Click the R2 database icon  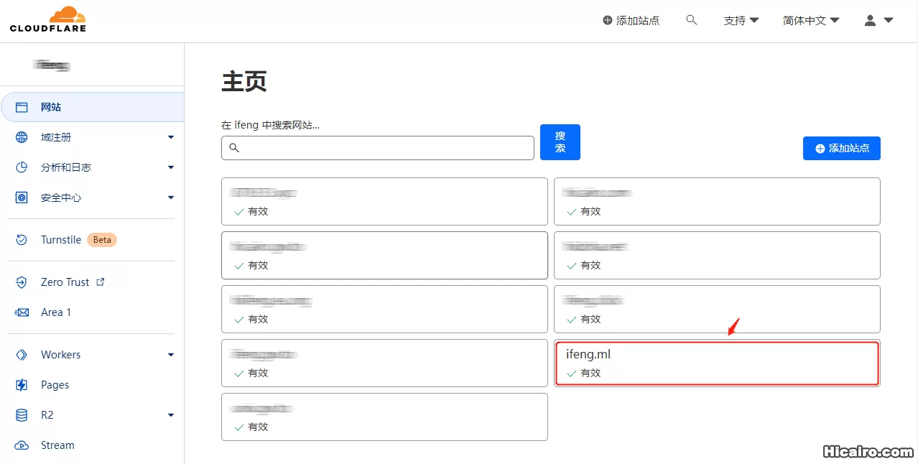point(22,415)
